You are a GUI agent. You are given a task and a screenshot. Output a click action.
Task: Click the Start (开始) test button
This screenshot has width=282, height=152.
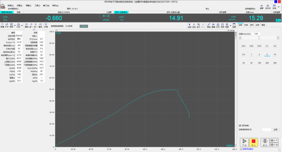(244, 142)
